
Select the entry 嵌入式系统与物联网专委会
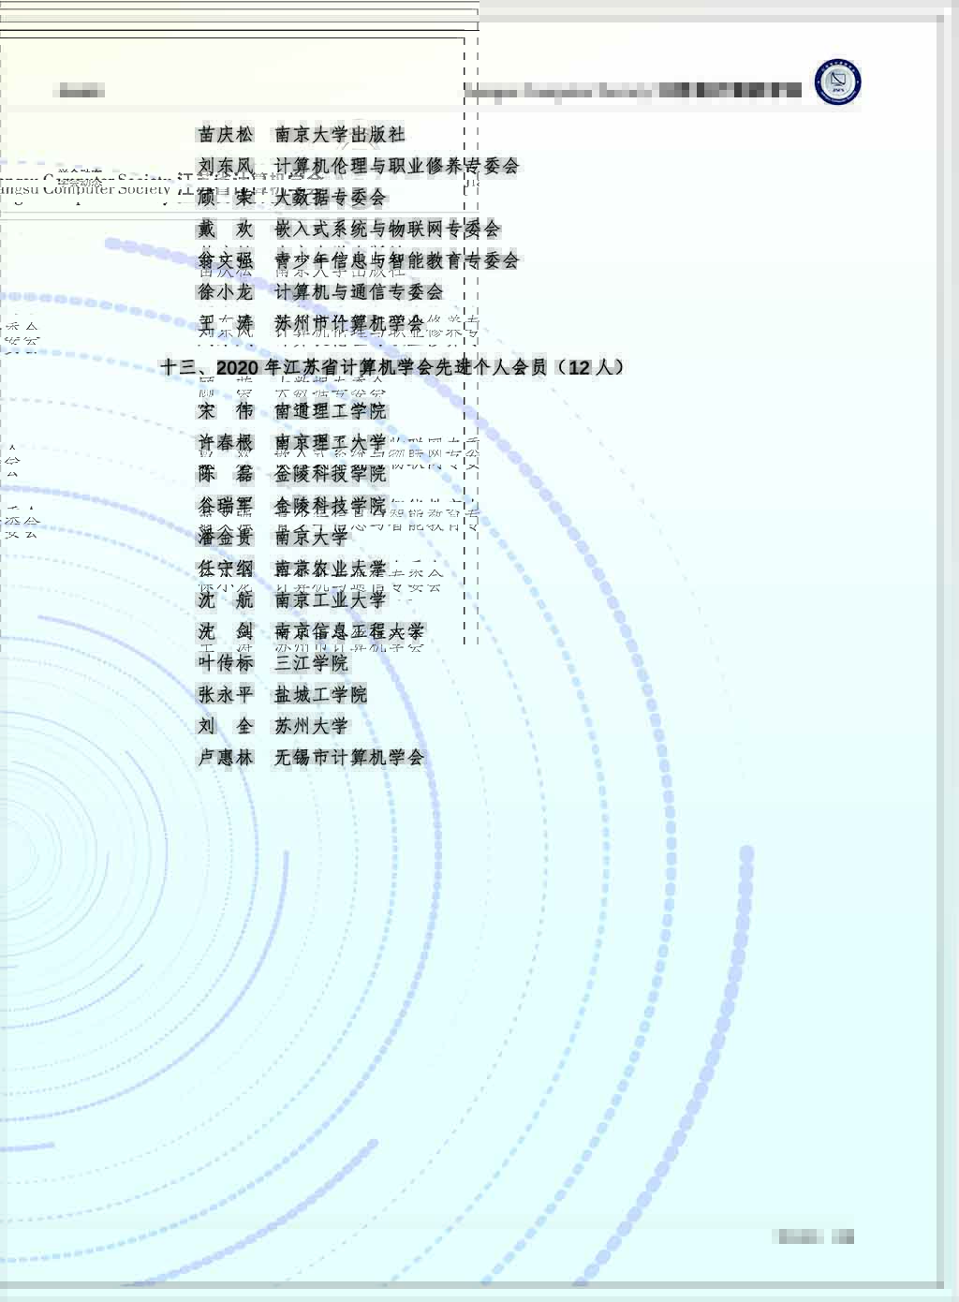pyautogui.click(x=387, y=229)
